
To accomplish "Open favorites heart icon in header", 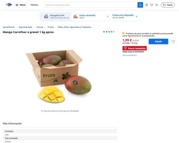I will point(151,5).
